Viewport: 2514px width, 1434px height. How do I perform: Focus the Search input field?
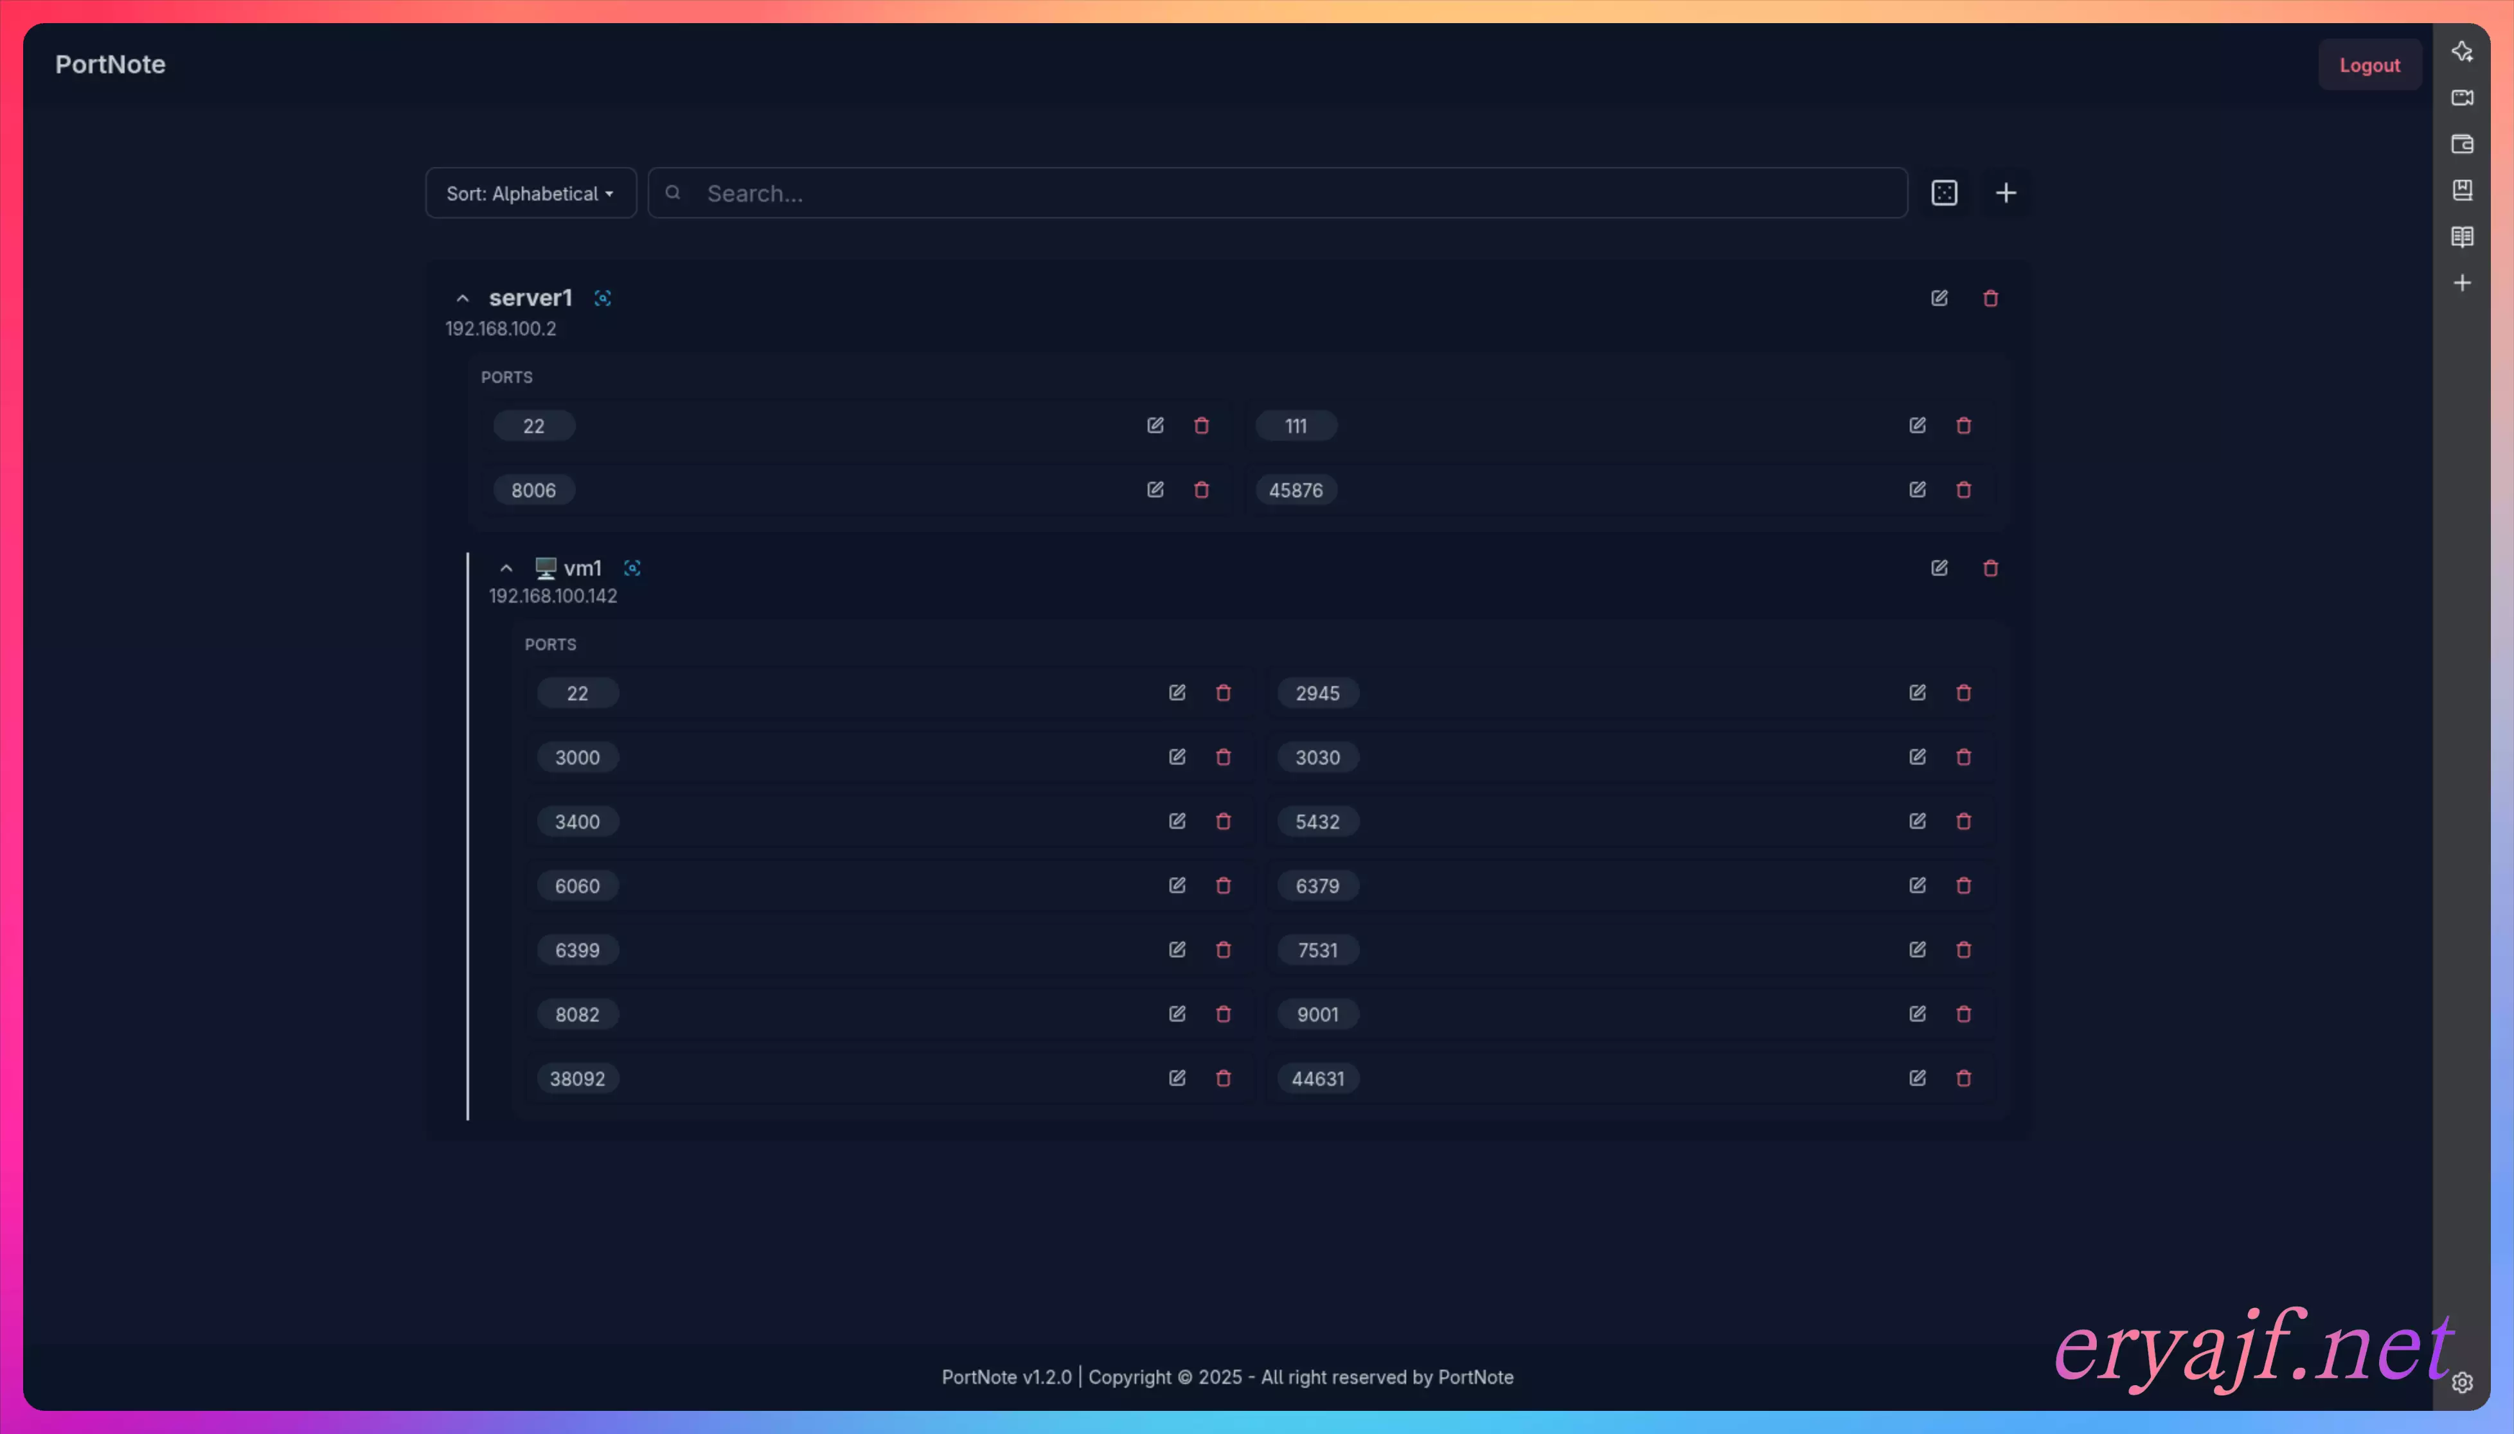(x=1281, y=193)
